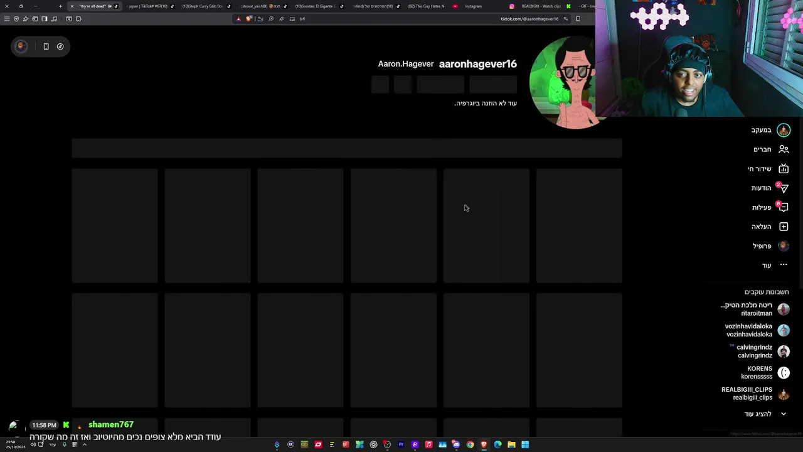Close the active "they're all dead" tab
Screen dimensions: 803x452
72,6
